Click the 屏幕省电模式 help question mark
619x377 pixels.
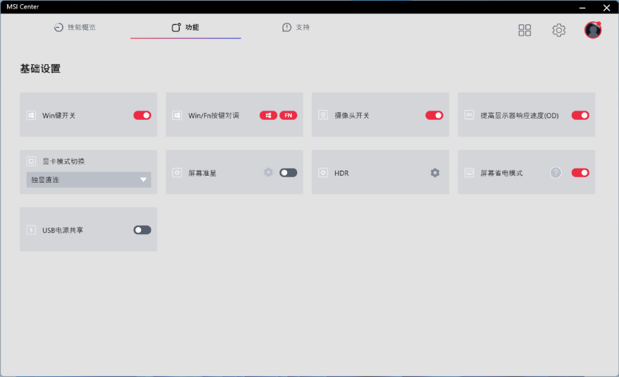coord(556,173)
